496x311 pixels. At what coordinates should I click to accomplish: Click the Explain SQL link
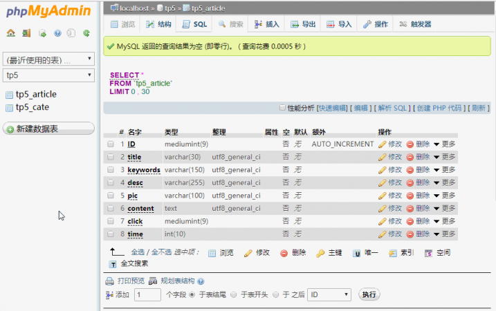click(x=392, y=108)
